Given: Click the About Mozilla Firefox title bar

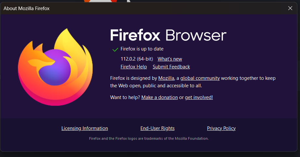Looking at the screenshot, I should [130, 8].
